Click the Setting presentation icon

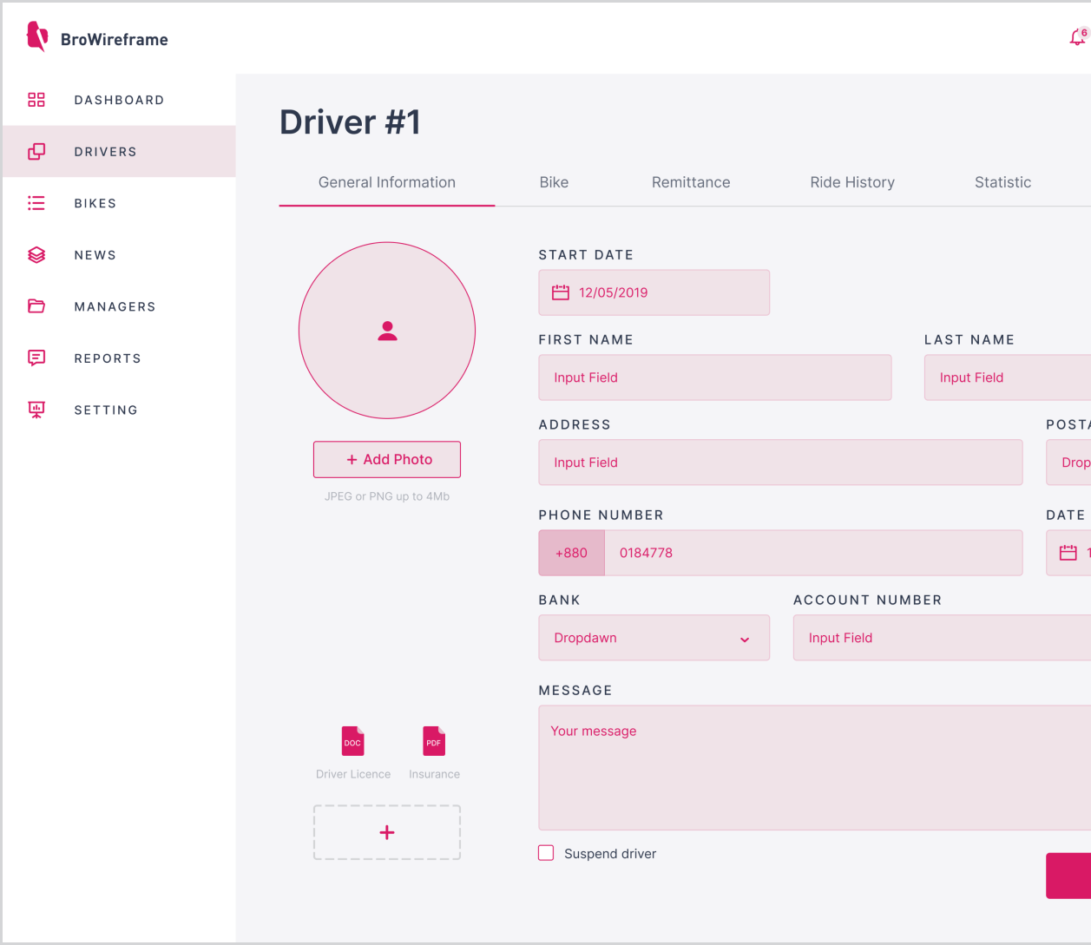(x=36, y=410)
